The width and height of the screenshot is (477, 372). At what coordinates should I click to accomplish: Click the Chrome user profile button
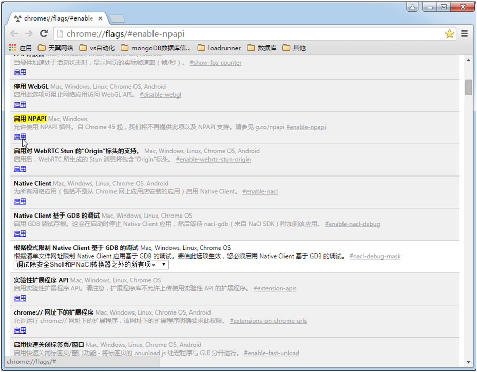point(412,7)
